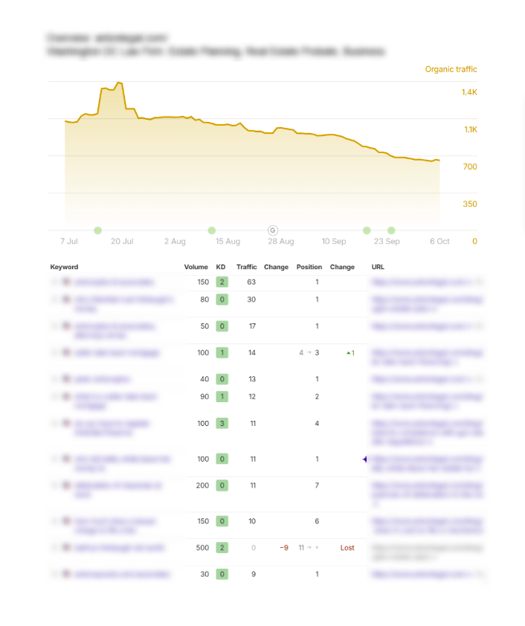This screenshot has width=525, height=626.
Task: Toggle the Organic traffic chart legend
Action: pyautogui.click(x=451, y=69)
